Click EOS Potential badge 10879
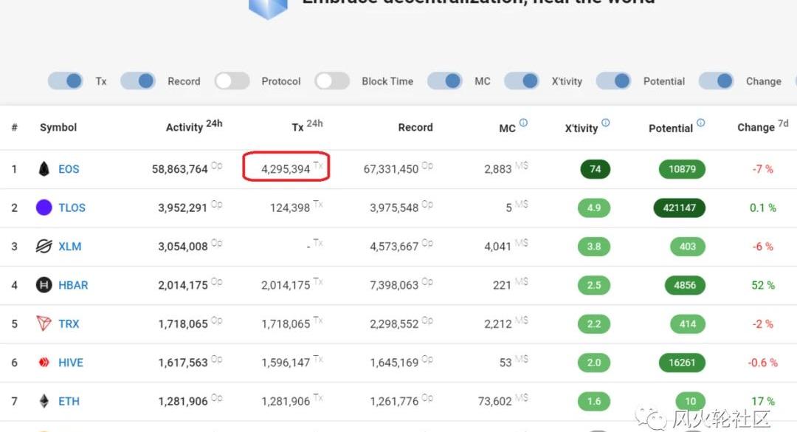 682,169
